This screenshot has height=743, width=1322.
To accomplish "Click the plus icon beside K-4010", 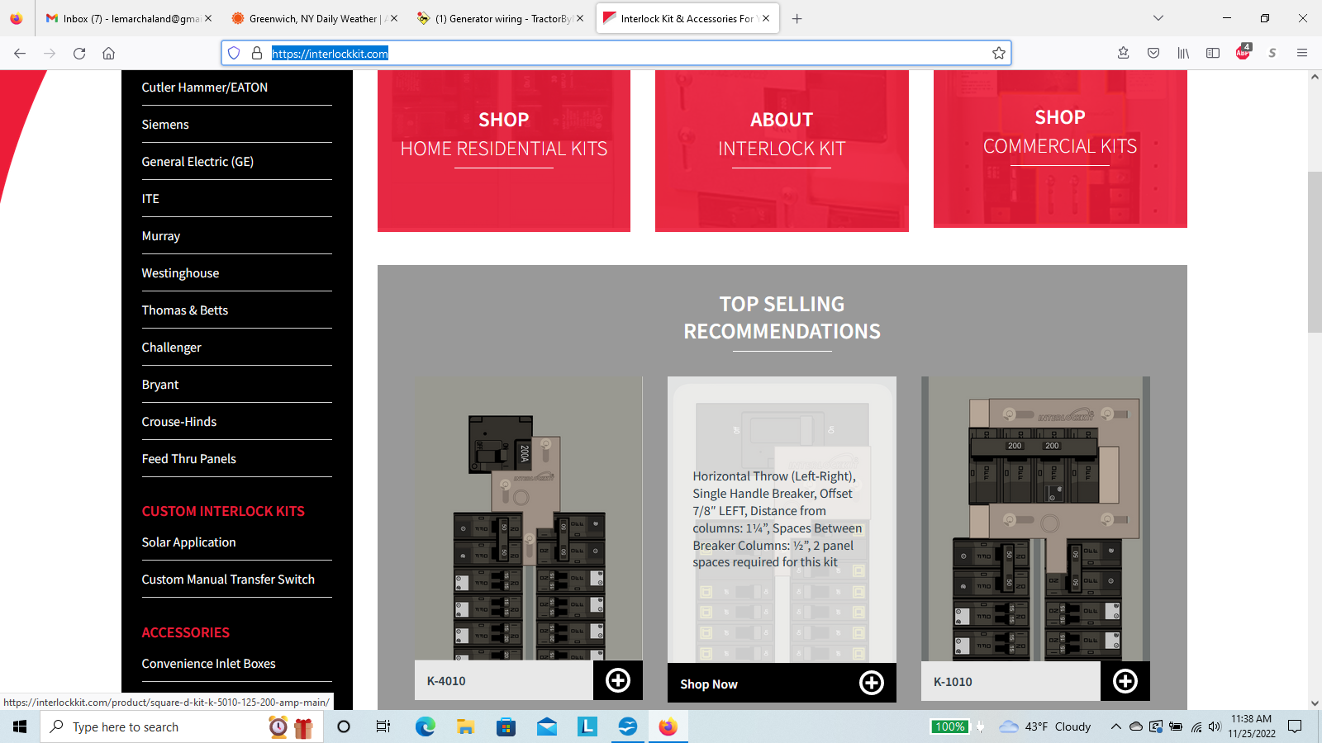I will point(618,680).
